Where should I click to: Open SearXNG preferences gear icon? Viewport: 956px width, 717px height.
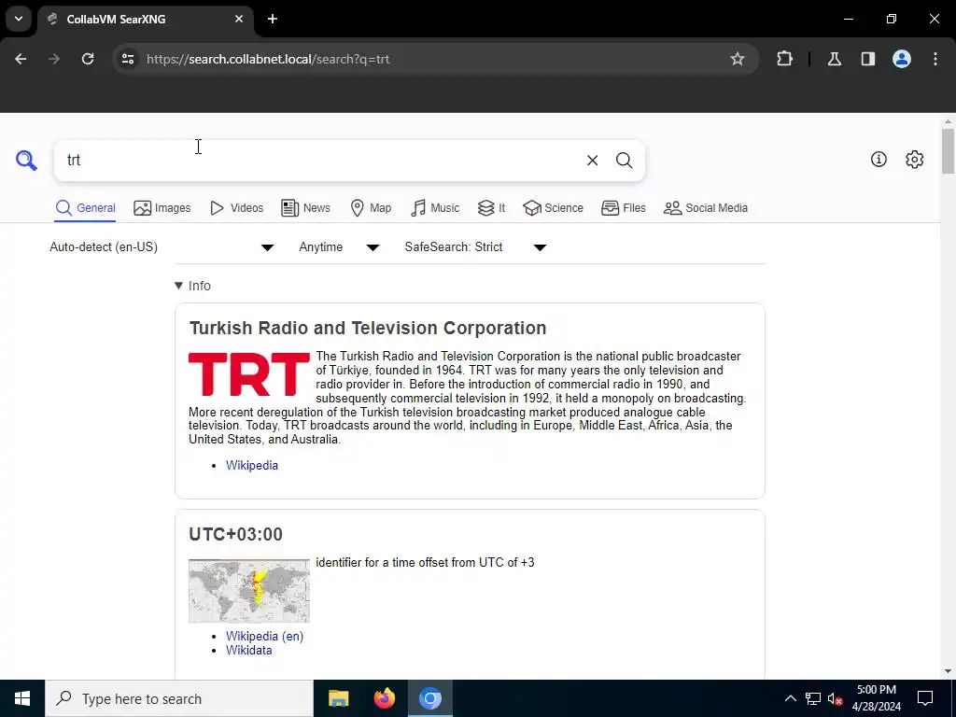pyautogui.click(x=914, y=159)
